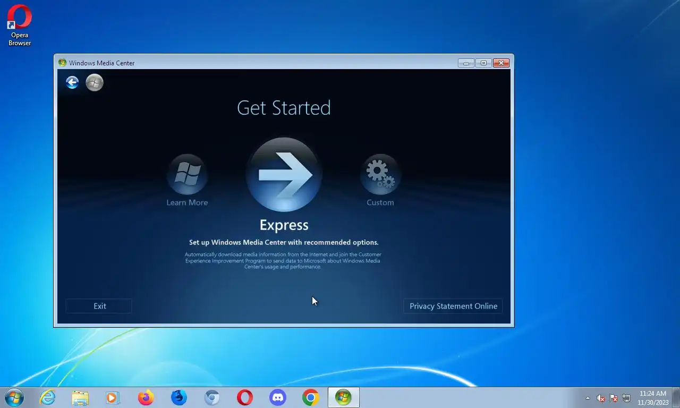The width and height of the screenshot is (680, 408).
Task: Maximize the Windows Media Center window
Action: pyautogui.click(x=483, y=63)
